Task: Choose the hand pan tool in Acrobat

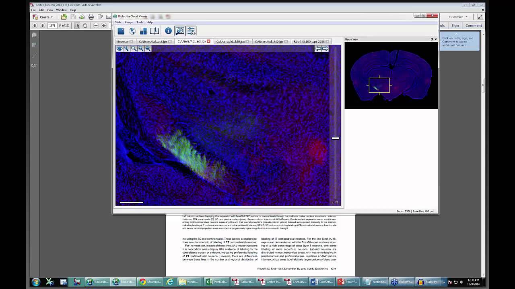Action: point(85,25)
